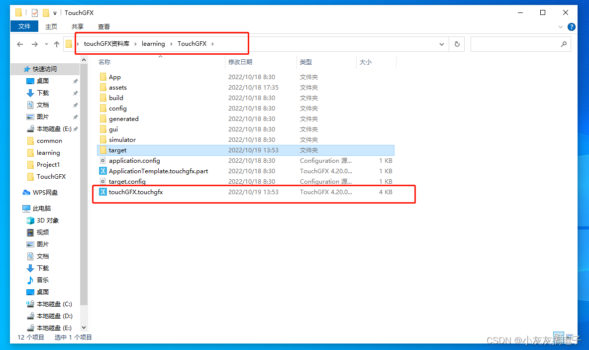The height and width of the screenshot is (350, 589).
Task: Click the sidebar scrollbar down arrow
Action: point(84,328)
